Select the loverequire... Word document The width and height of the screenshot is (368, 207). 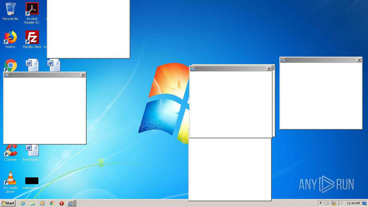32,153
